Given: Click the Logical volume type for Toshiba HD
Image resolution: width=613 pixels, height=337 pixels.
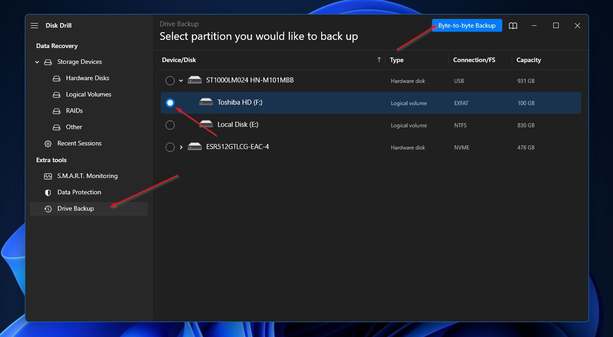Looking at the screenshot, I should click(409, 103).
